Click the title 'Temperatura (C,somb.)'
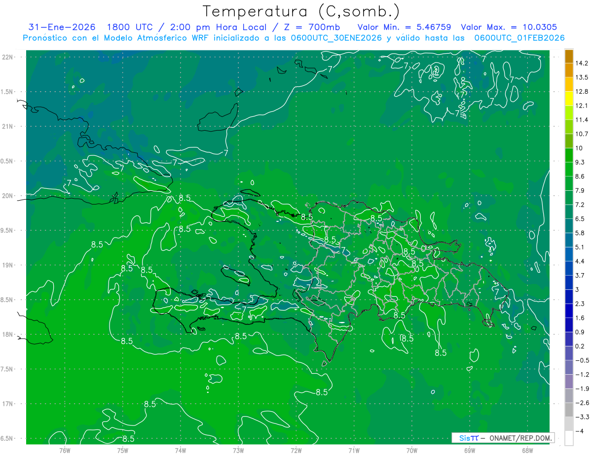Screen dimensions: 592x457 point(301,11)
